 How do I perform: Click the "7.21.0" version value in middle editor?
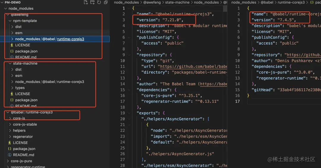[172, 20]
